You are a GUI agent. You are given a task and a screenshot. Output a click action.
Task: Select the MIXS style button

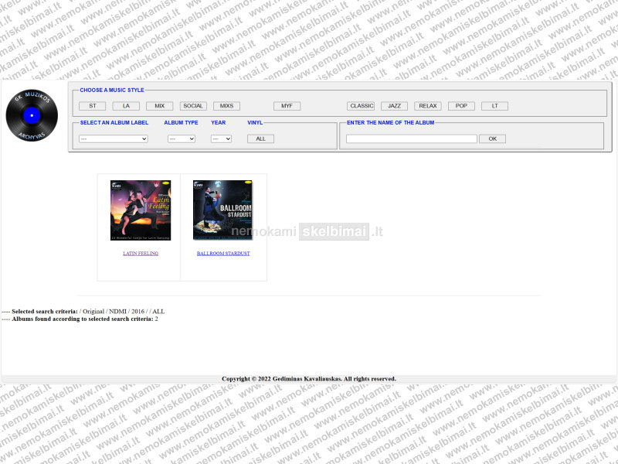click(226, 106)
